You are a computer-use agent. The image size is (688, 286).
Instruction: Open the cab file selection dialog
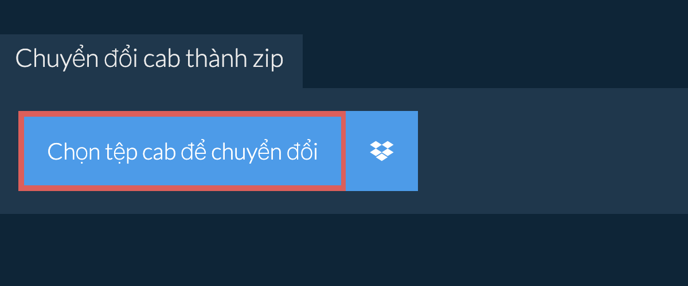182,151
